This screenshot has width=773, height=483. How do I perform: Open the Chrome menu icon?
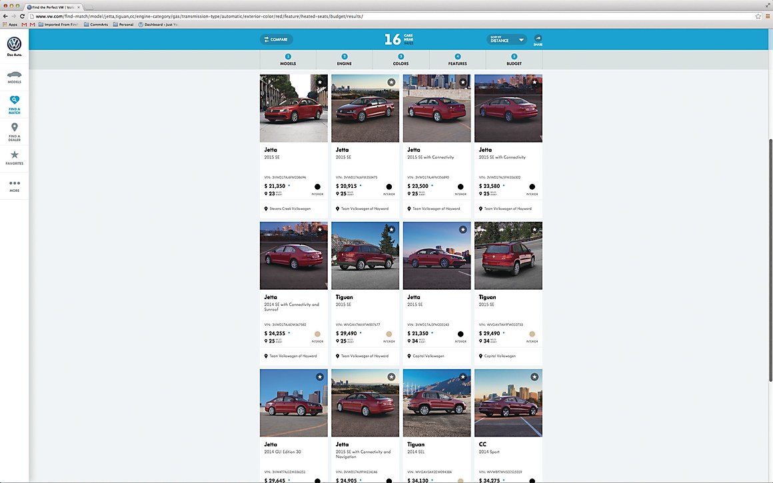(x=768, y=16)
